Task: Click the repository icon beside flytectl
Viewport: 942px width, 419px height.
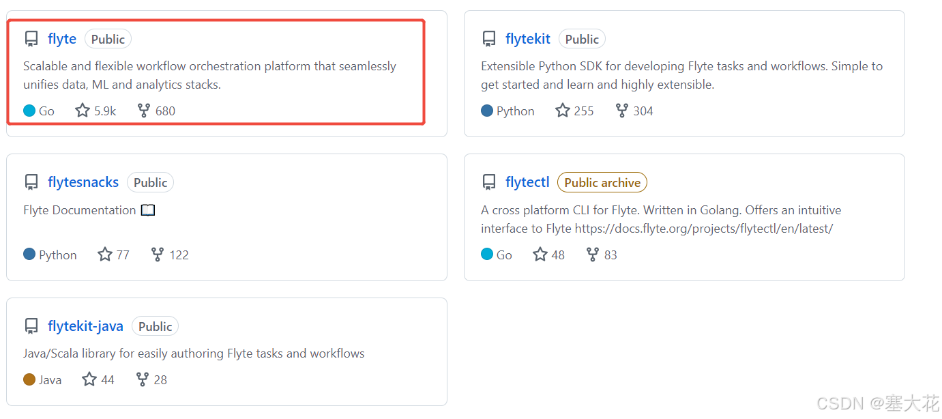Action: click(x=489, y=182)
